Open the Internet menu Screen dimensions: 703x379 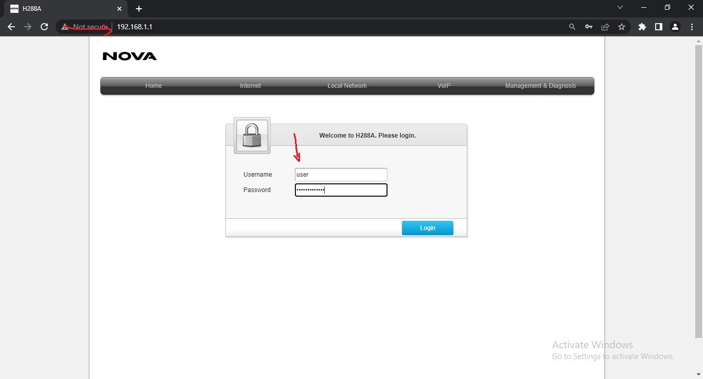(x=250, y=86)
